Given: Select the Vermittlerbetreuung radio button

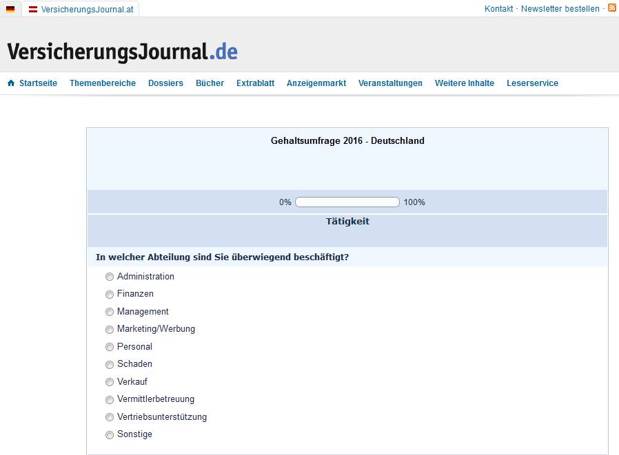Looking at the screenshot, I should pos(110,400).
